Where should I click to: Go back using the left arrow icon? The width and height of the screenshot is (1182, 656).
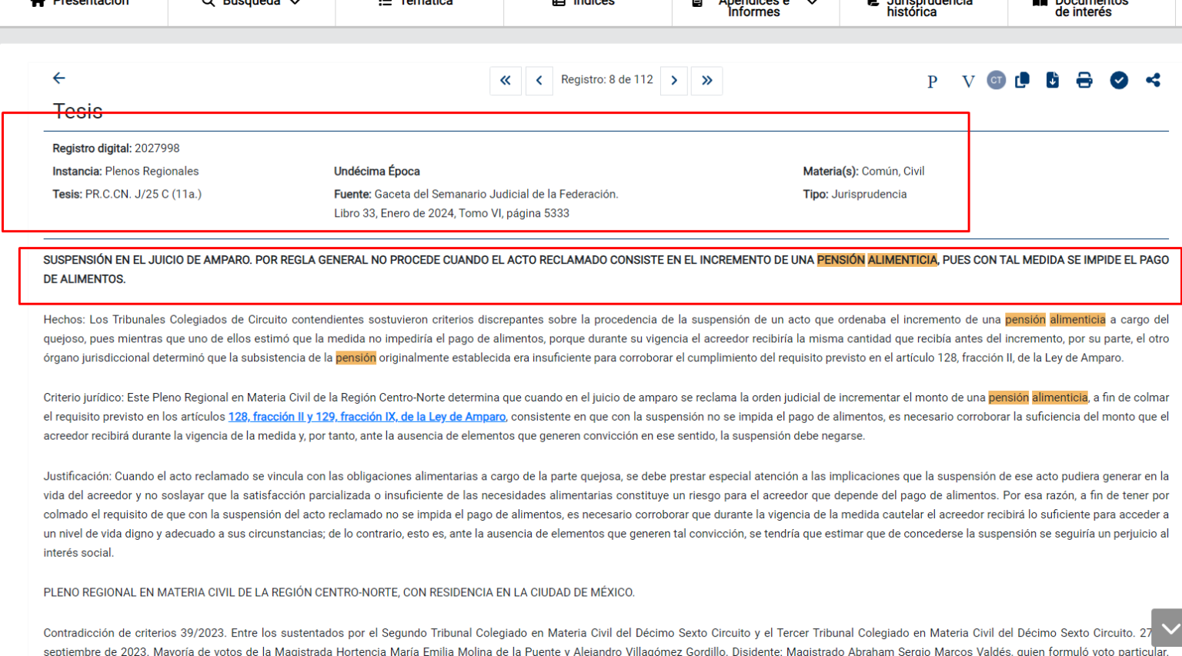point(59,78)
